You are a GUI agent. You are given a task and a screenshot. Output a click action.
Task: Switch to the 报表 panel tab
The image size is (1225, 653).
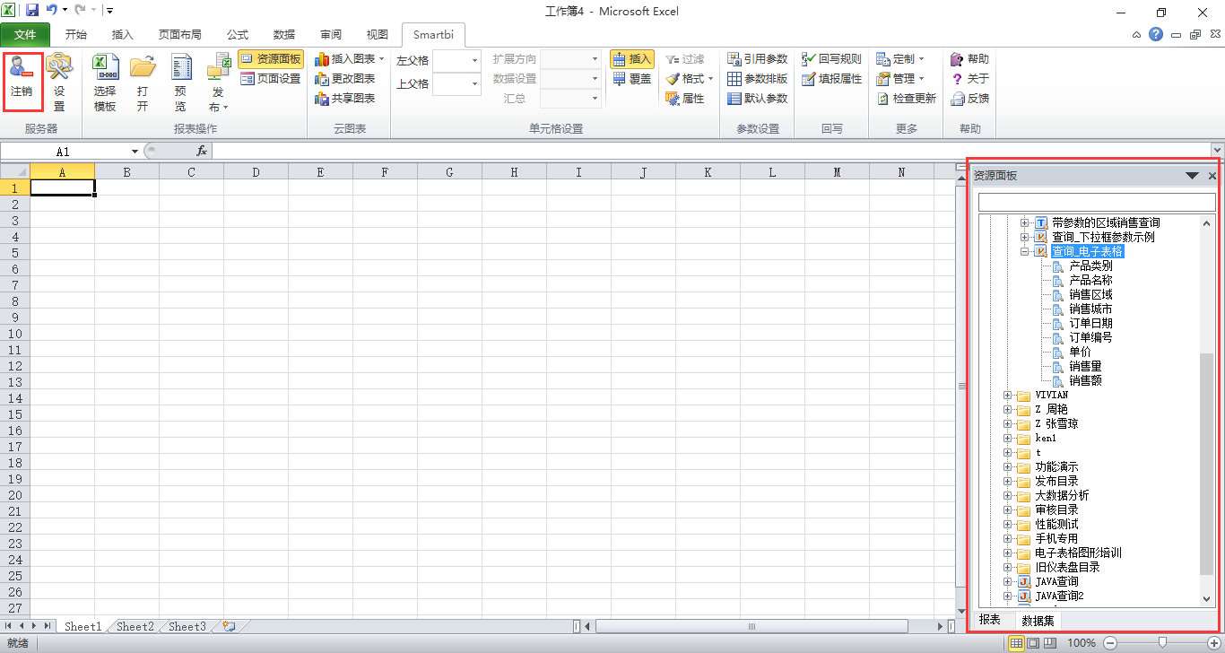coord(990,620)
